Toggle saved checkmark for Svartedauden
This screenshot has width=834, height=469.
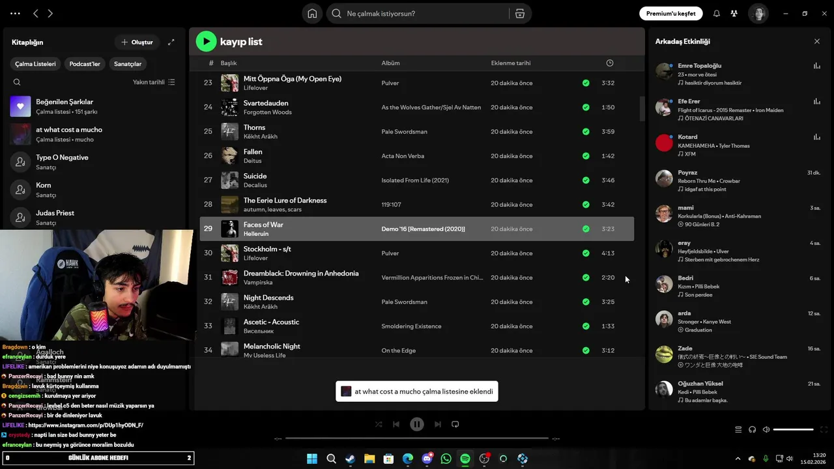coord(586,107)
